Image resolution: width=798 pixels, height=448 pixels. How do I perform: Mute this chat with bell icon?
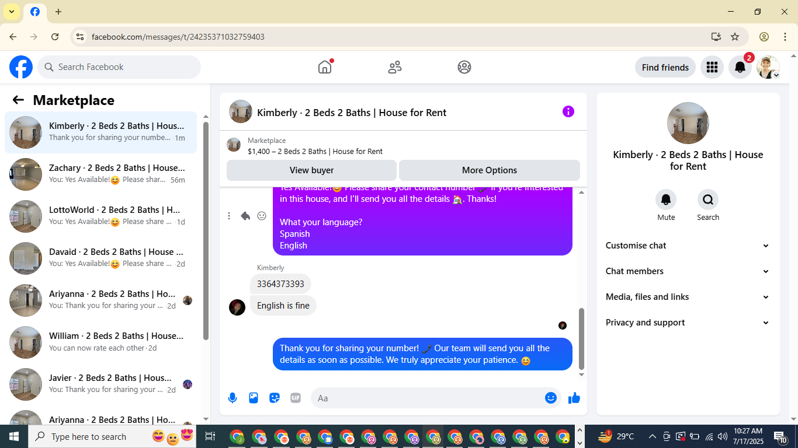(x=666, y=199)
